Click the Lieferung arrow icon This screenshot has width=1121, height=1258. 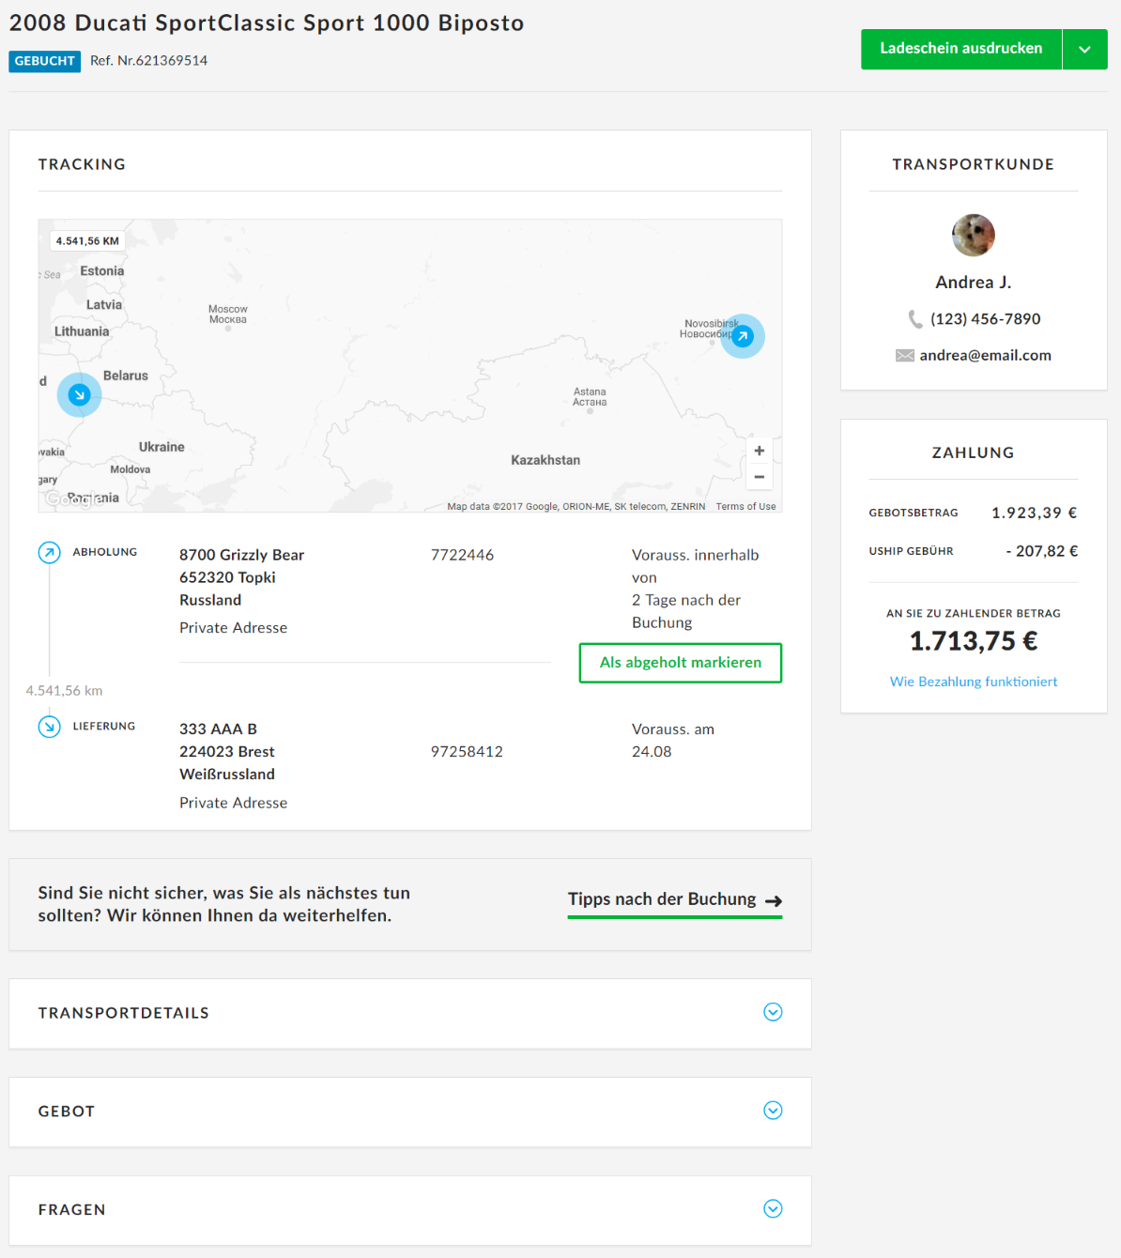(49, 727)
